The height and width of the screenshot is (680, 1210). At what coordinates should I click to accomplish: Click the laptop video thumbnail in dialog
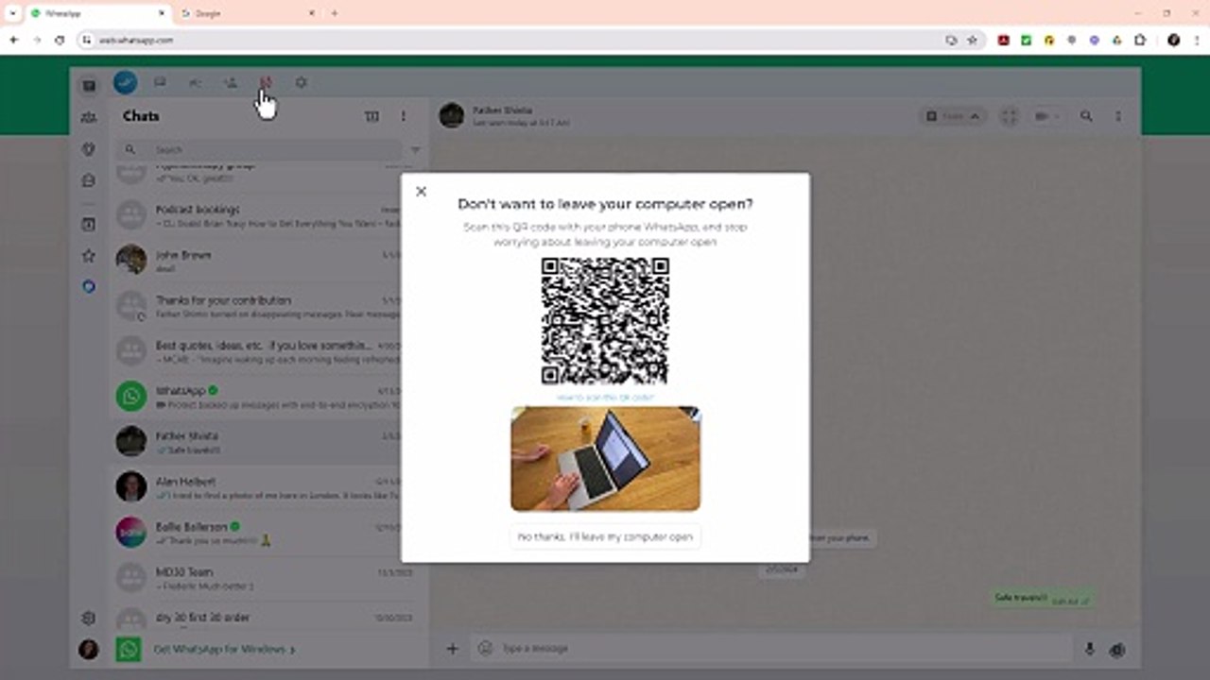(605, 458)
